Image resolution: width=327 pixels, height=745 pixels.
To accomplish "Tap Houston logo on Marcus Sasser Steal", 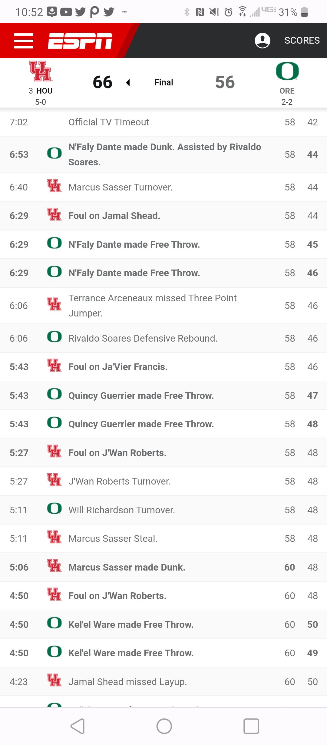I will tap(54, 537).
